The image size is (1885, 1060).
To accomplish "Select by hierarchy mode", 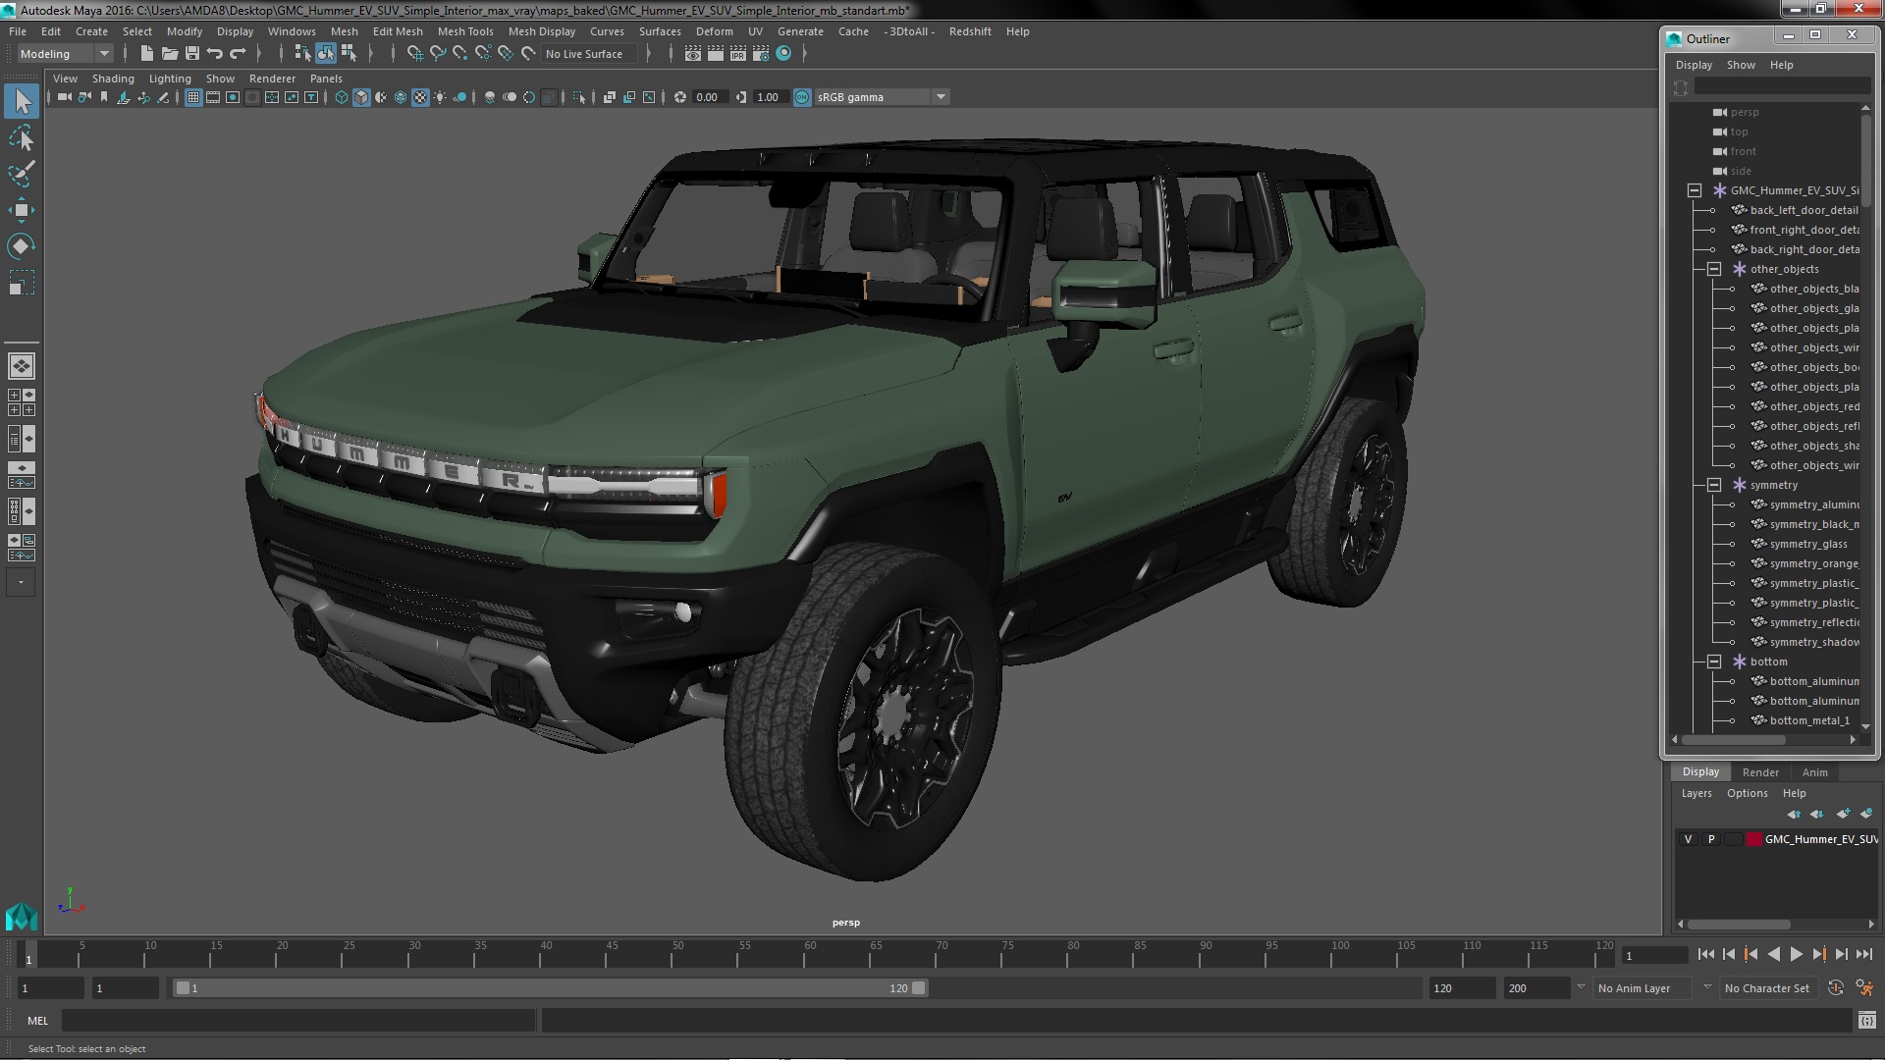I will click(x=303, y=54).
